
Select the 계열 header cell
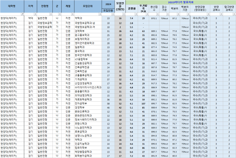tap(68, 6)
